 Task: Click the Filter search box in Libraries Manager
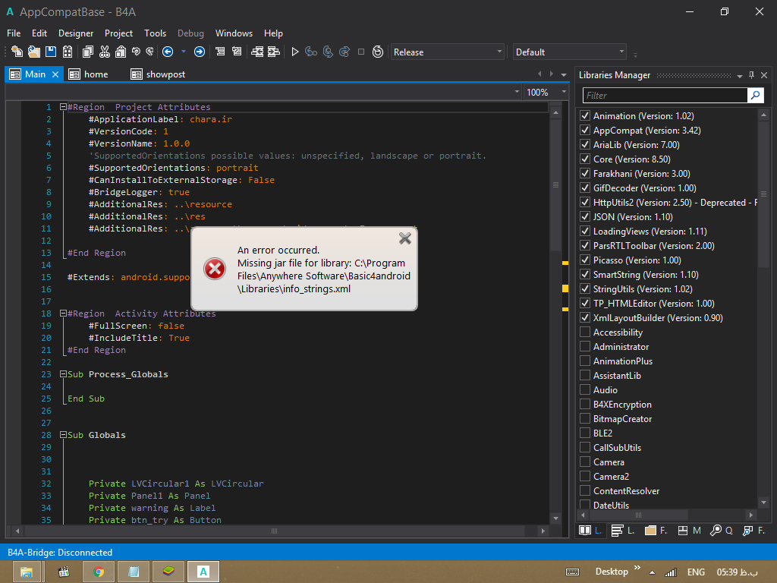click(665, 95)
